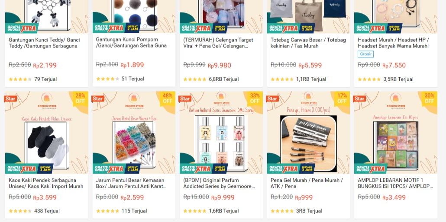Click the 33% OFF badge on perfume card
This screenshot has width=446, height=222.
[255, 98]
